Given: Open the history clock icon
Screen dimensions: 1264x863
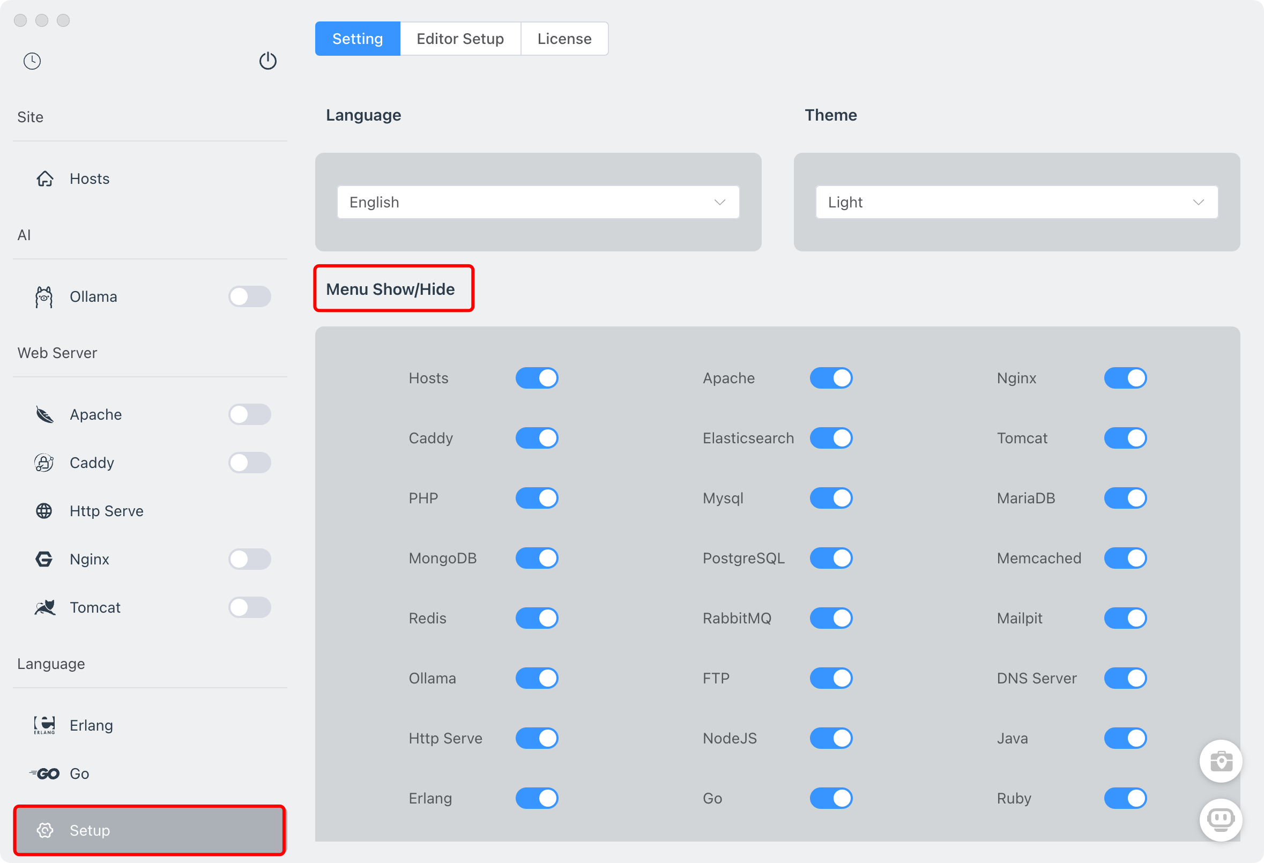Looking at the screenshot, I should point(32,61).
